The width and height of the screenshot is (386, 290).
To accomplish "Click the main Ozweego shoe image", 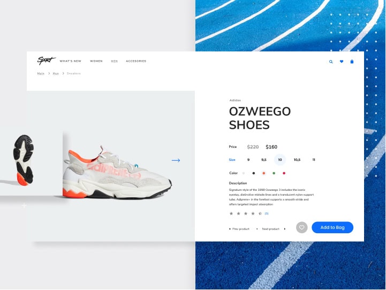I will pyautogui.click(x=117, y=172).
